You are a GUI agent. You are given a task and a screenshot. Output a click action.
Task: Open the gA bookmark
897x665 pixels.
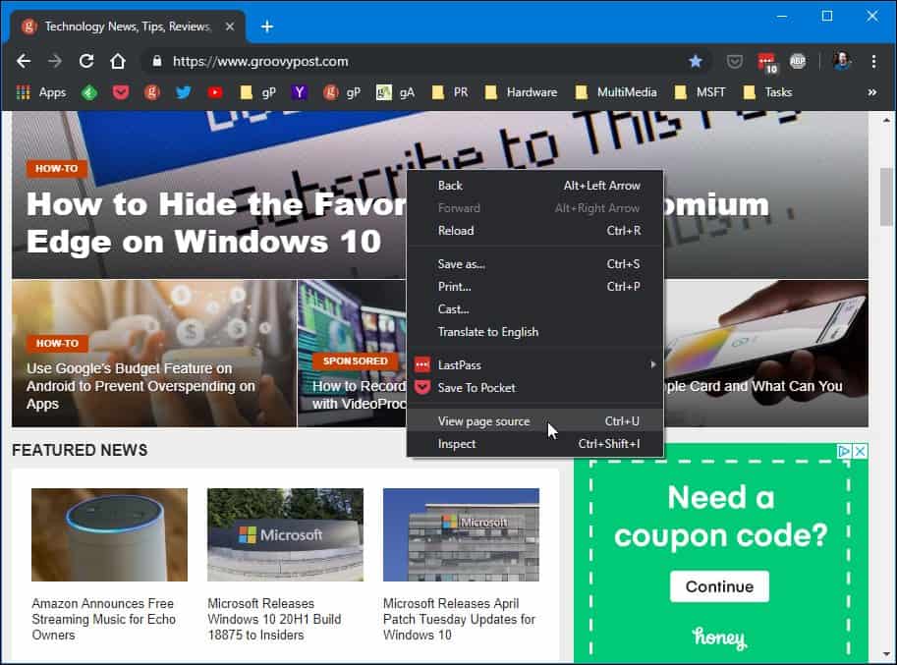(395, 92)
